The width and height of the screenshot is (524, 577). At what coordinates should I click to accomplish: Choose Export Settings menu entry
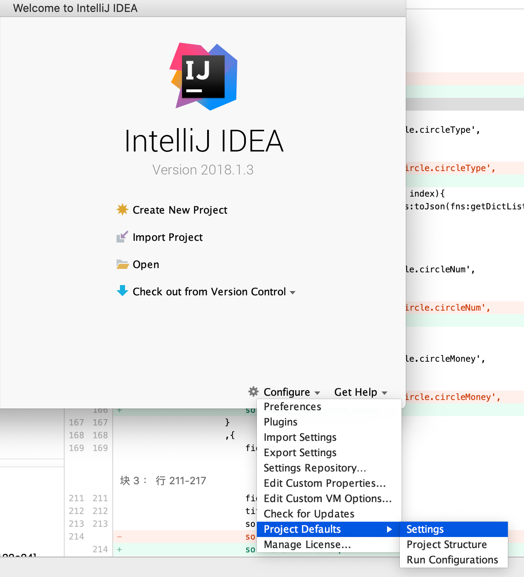pos(329,453)
